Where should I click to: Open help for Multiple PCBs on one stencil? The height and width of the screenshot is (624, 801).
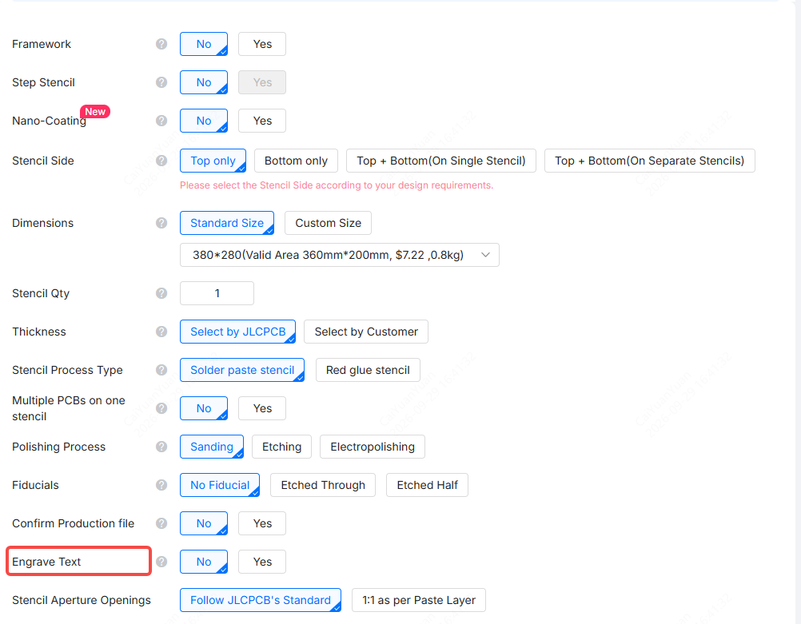point(161,408)
